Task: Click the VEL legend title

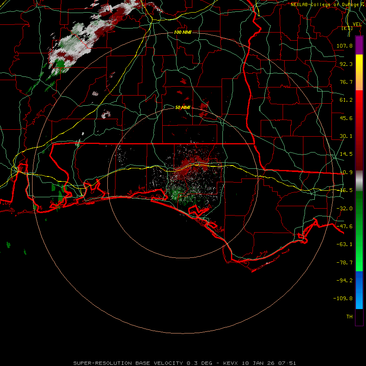Action: click(x=357, y=24)
